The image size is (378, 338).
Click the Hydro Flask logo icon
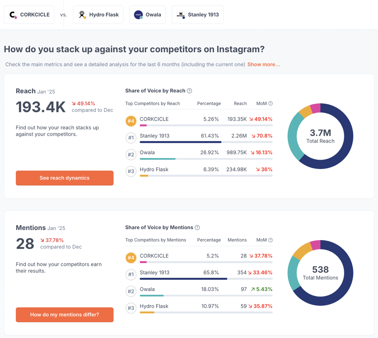click(x=82, y=15)
